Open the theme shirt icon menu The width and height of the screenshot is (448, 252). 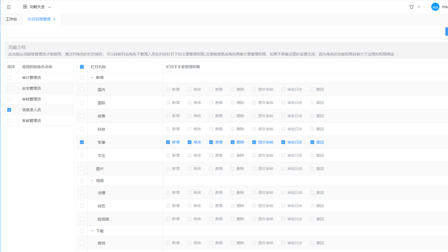pyautogui.click(x=412, y=7)
